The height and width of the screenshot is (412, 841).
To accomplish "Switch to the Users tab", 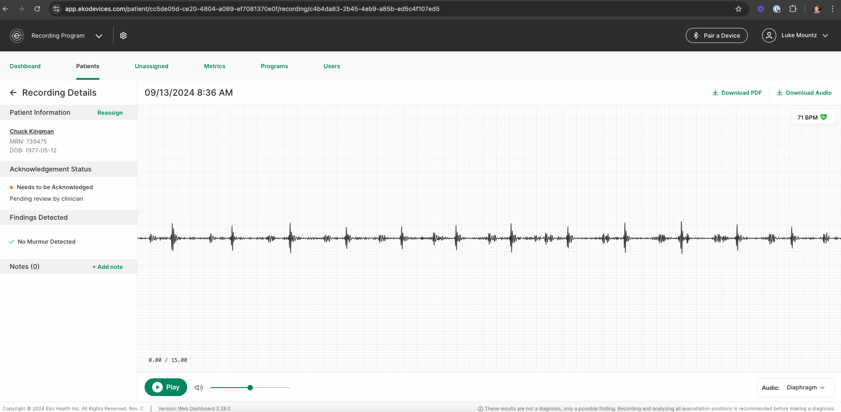I will click(x=332, y=66).
